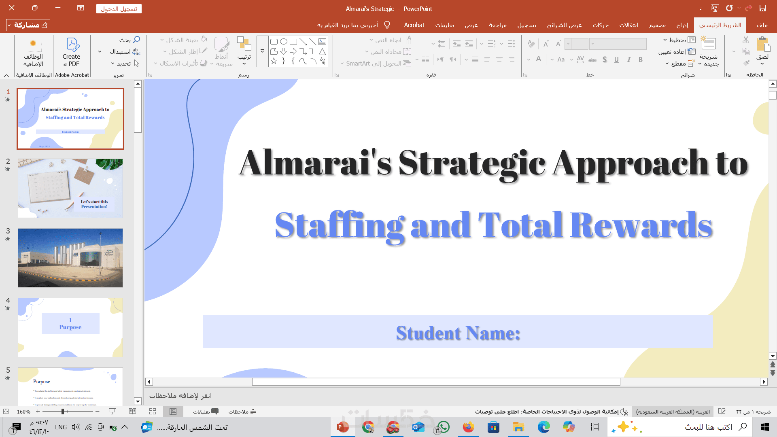Image resolution: width=777 pixels, height=437 pixels.
Task: Expand the shapes gallery More arrow
Action: [x=262, y=51]
